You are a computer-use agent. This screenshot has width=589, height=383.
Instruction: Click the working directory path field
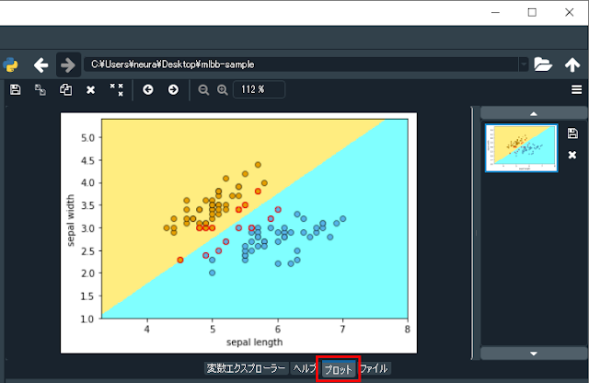pos(301,64)
